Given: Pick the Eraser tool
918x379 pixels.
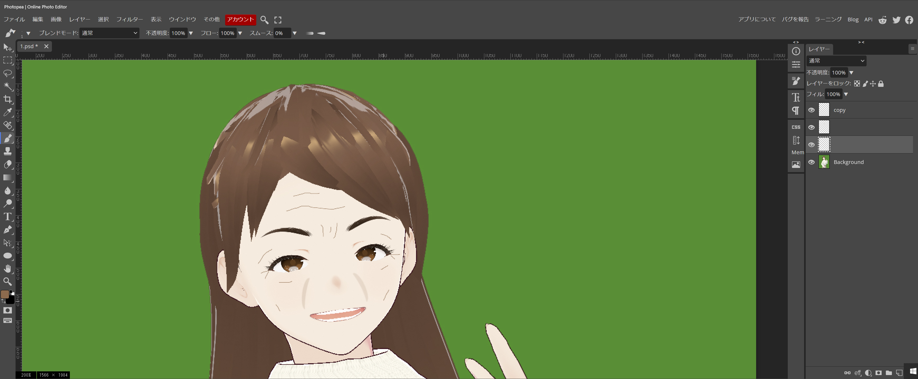Looking at the screenshot, I should (x=8, y=164).
